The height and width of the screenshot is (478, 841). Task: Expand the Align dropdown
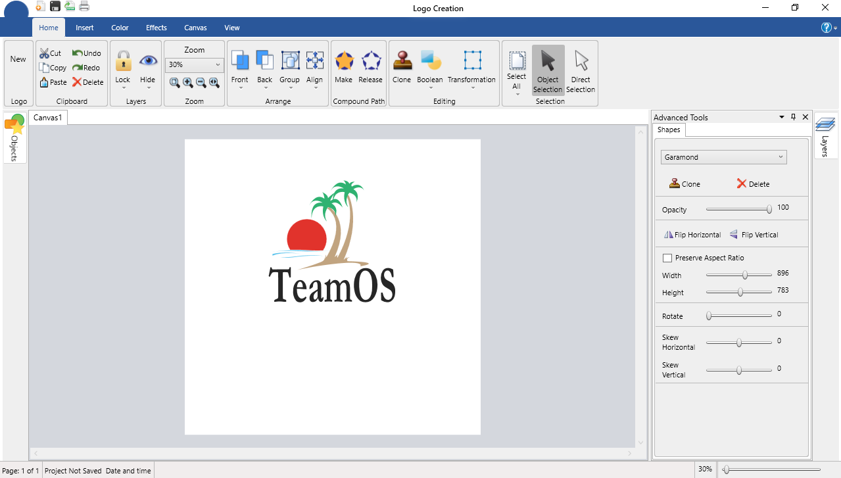(x=315, y=88)
